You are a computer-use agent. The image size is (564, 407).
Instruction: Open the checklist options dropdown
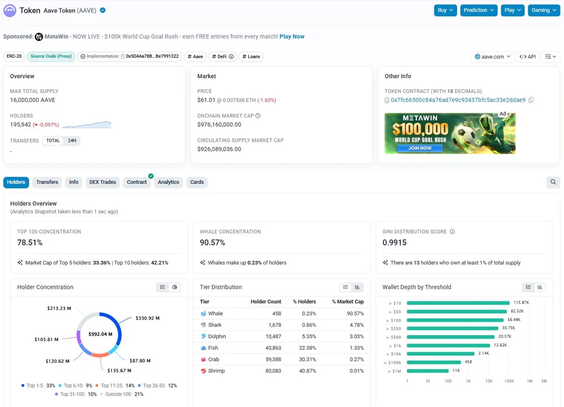click(x=550, y=56)
